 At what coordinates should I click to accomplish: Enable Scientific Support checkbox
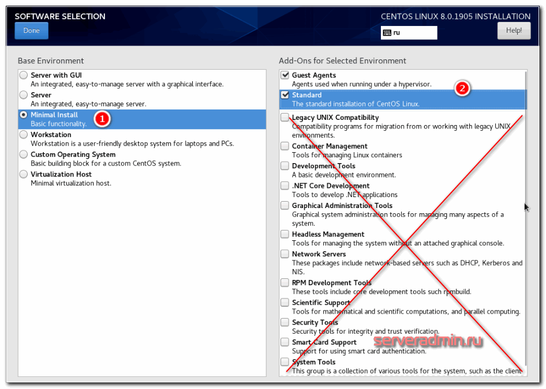pos(285,303)
